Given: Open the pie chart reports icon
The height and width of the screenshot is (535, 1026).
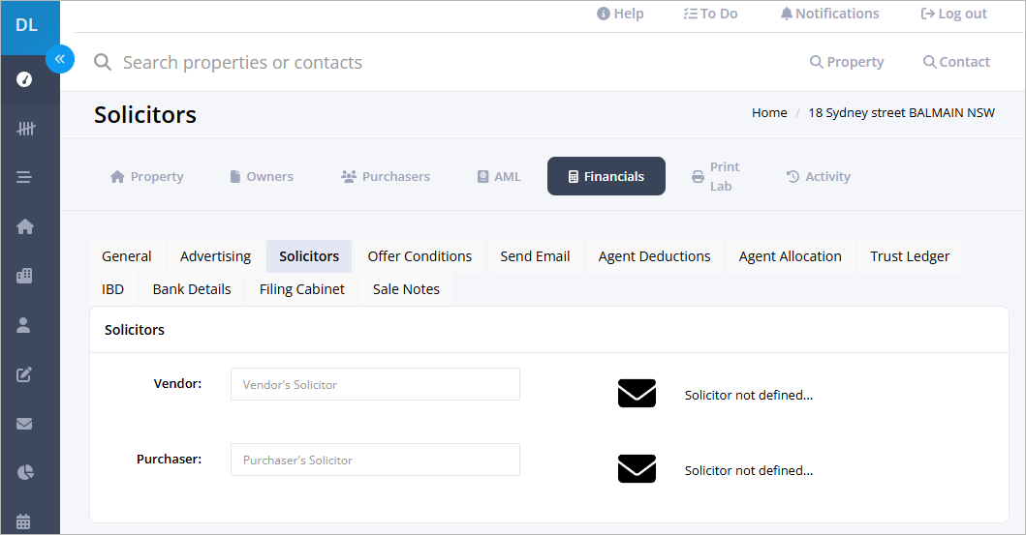Looking at the screenshot, I should tap(25, 472).
